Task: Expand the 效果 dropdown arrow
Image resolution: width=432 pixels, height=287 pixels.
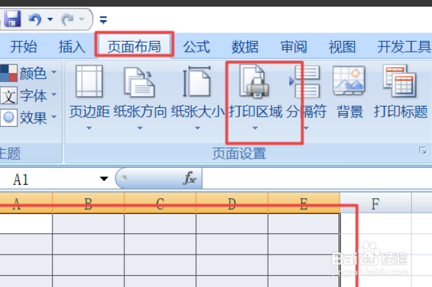Action: [54, 117]
